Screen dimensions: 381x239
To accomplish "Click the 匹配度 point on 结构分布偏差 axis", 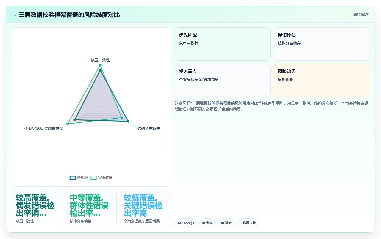I will [x=128, y=121].
